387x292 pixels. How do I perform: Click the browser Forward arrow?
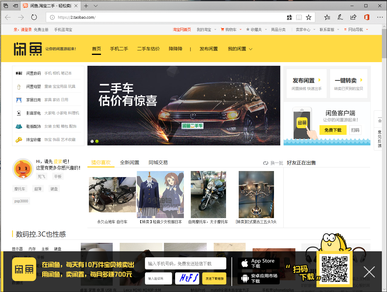click(21, 17)
